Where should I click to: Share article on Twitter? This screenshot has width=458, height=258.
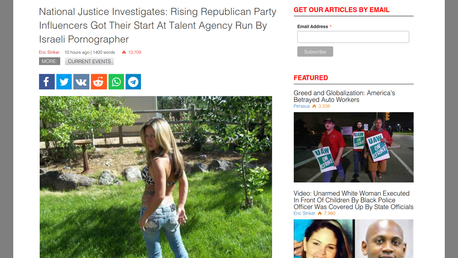point(64,82)
